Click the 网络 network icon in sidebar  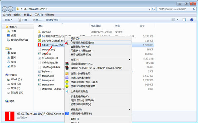[7, 101]
